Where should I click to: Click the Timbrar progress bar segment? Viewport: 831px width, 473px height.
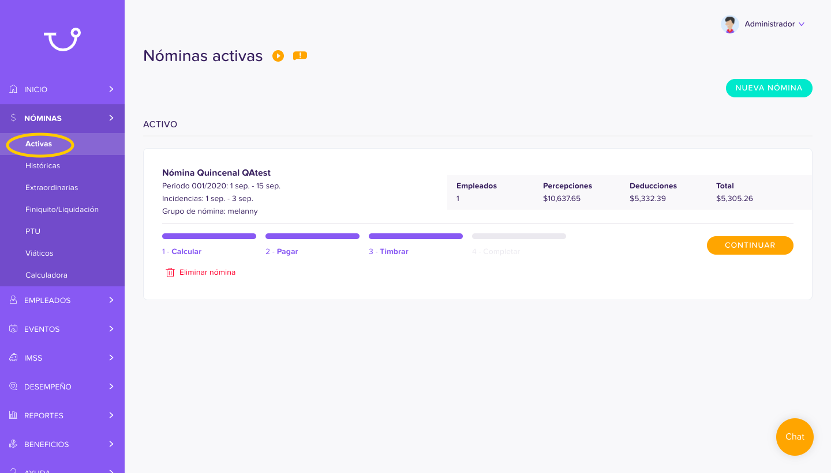pyautogui.click(x=415, y=236)
